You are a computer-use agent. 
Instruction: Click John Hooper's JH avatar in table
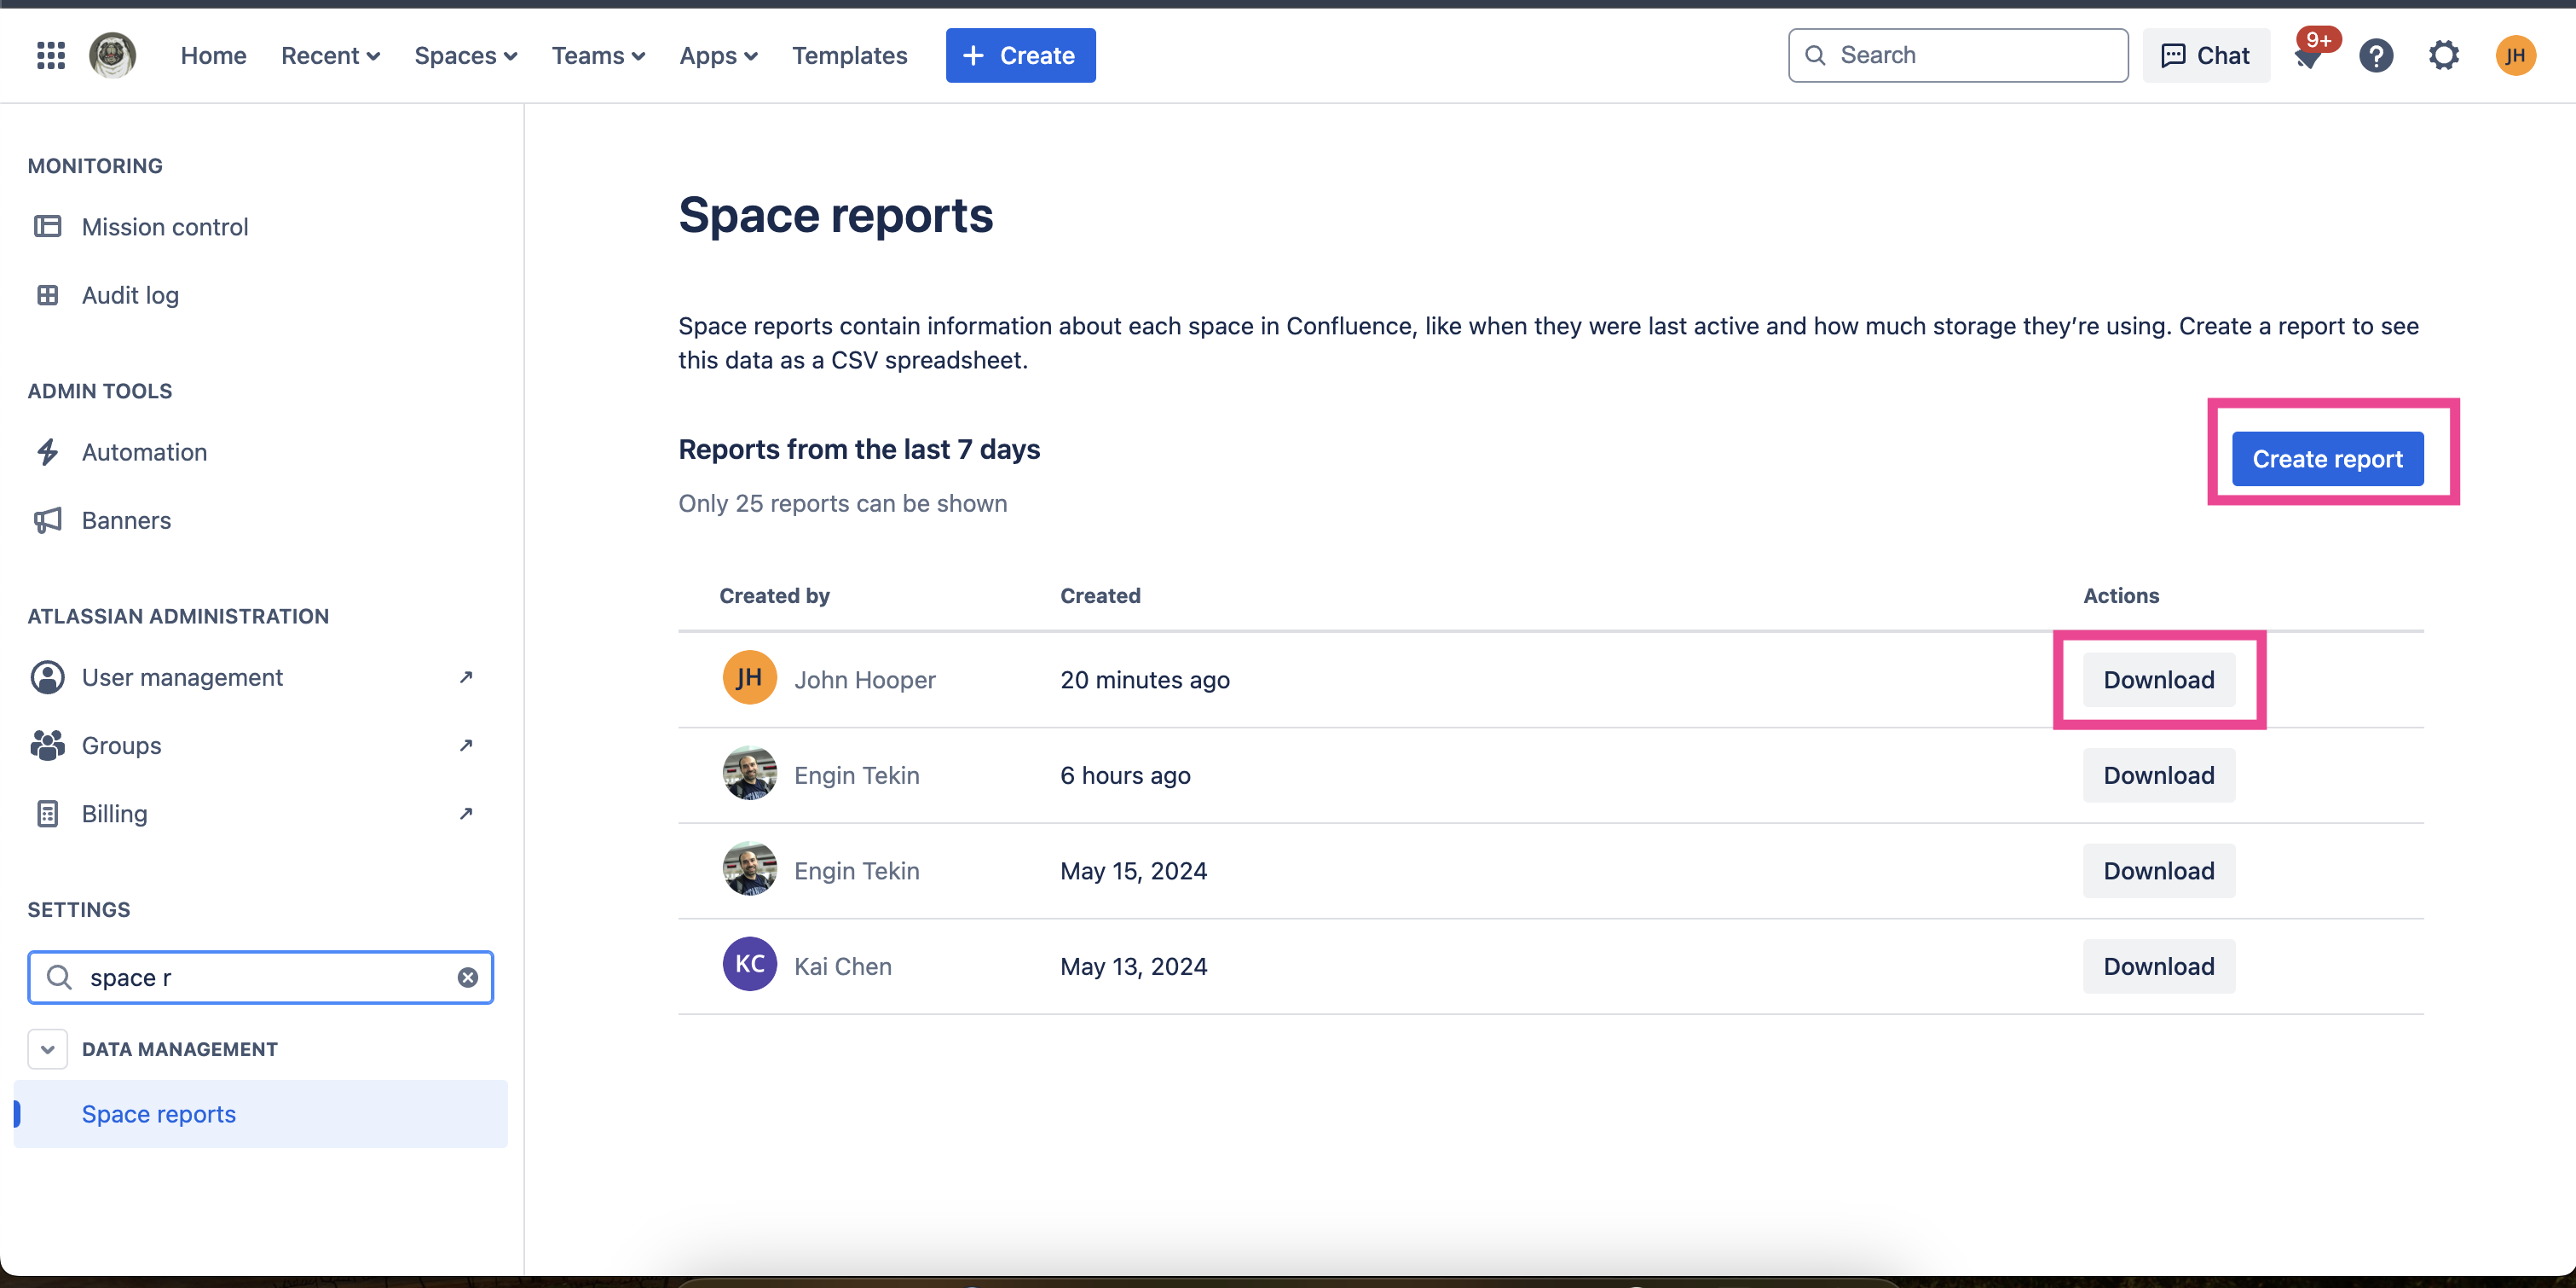coord(749,677)
